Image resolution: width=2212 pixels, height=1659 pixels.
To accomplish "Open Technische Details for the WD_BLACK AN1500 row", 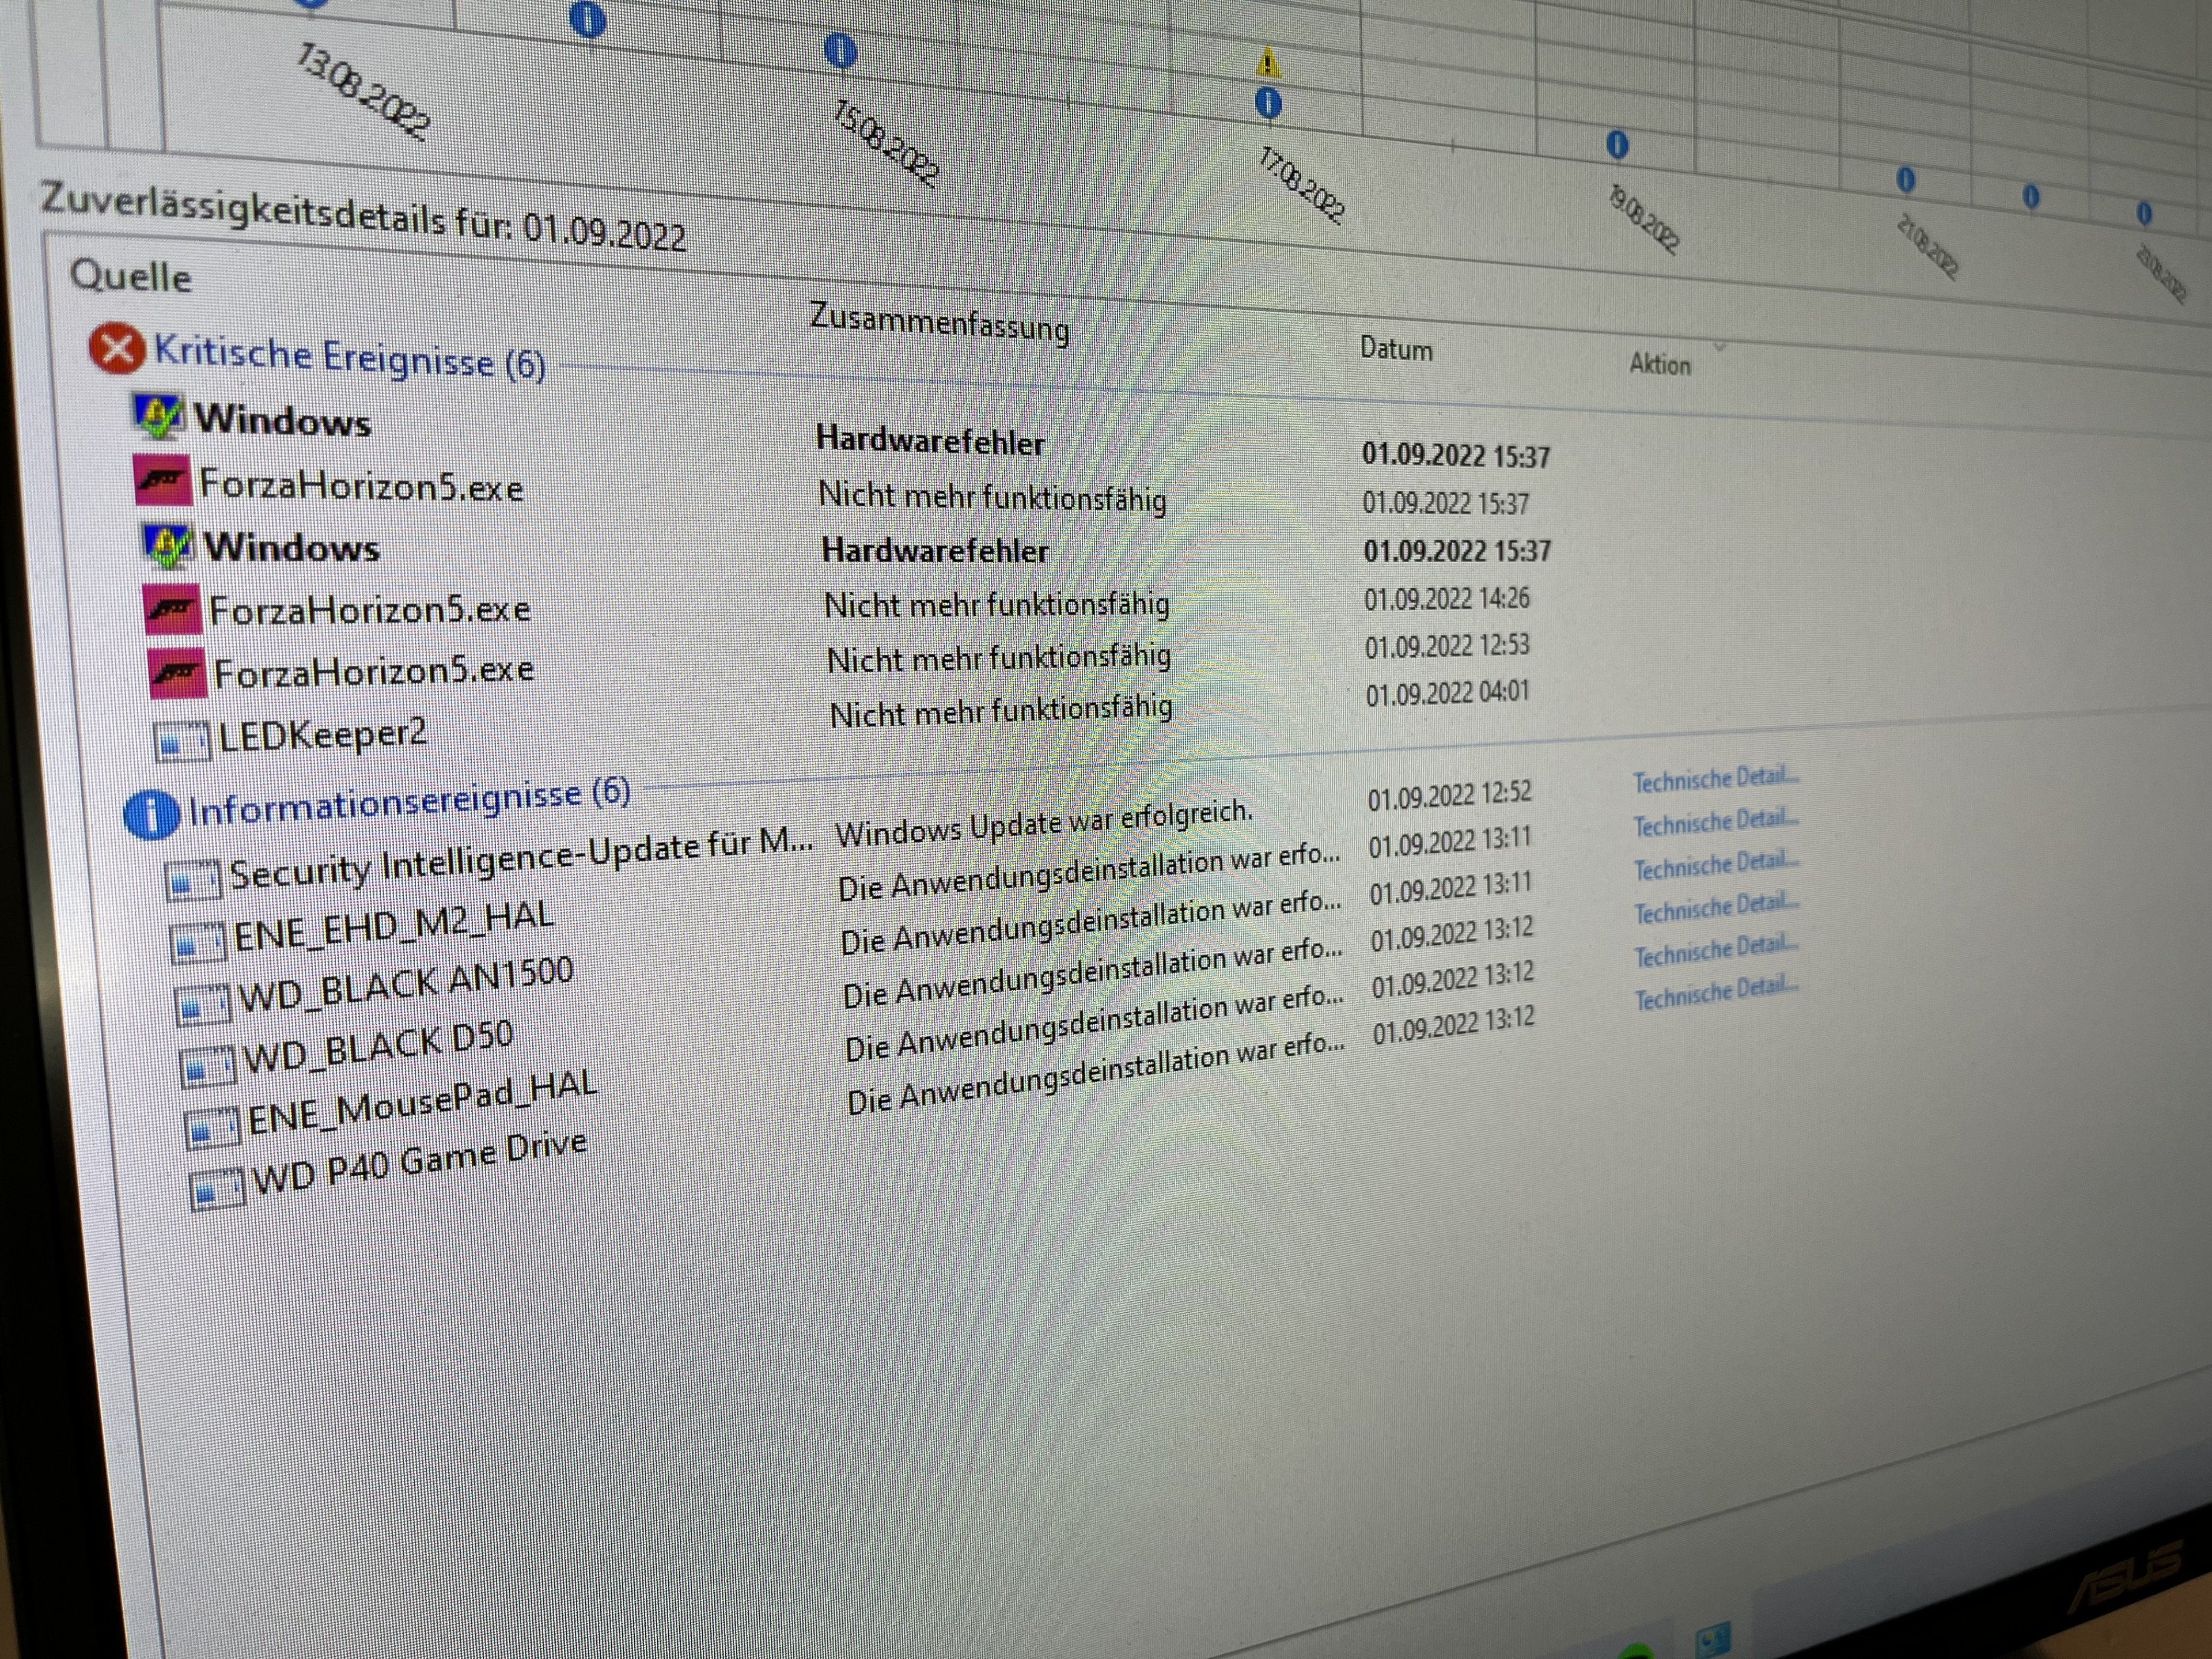I will point(1717,866).
